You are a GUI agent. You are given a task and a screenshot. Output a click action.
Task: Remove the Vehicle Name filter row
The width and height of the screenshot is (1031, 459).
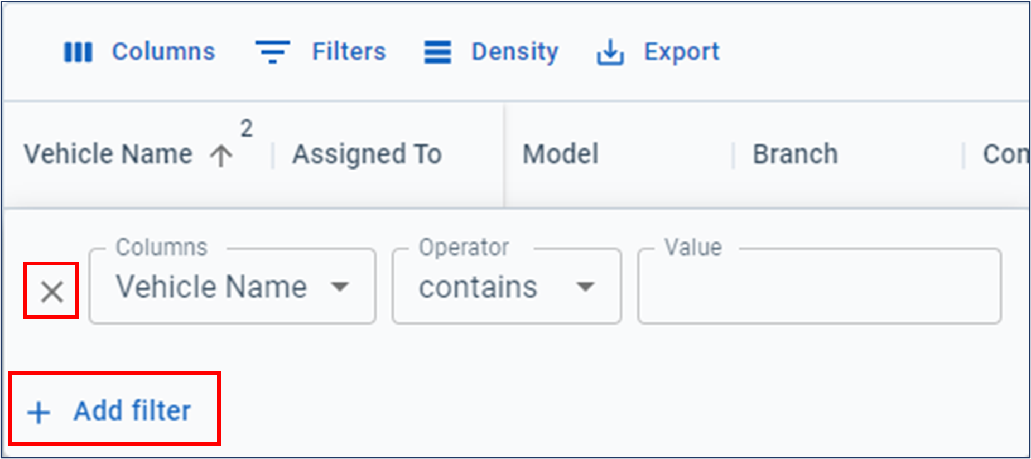52,291
